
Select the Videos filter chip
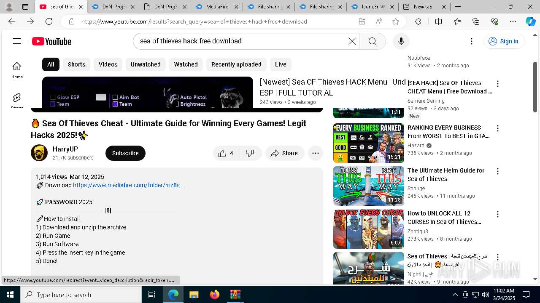click(108, 64)
